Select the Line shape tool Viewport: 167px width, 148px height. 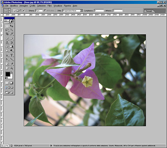pos(11,59)
